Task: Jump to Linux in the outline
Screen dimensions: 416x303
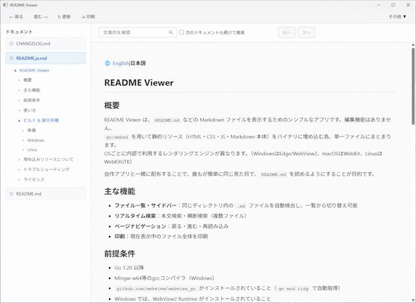Action: [32, 150]
